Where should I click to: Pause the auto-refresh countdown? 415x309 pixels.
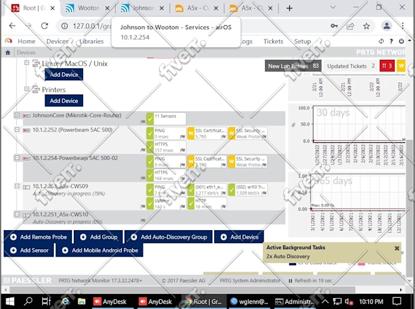(290, 281)
